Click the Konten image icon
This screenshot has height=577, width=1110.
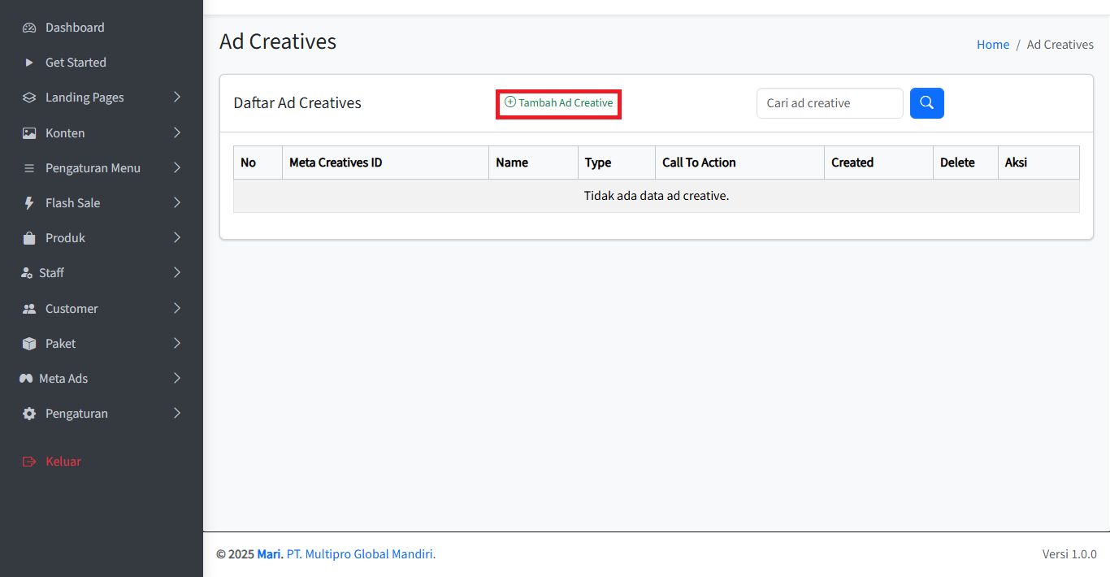click(29, 133)
